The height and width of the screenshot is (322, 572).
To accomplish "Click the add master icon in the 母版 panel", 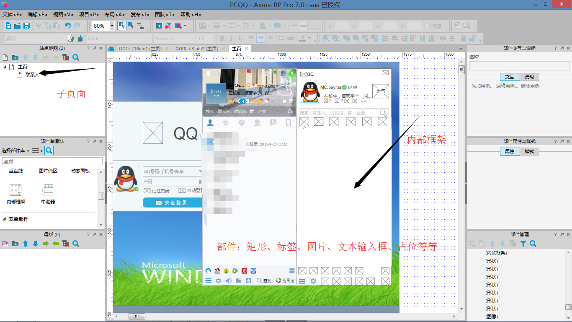I will [x=5, y=244].
